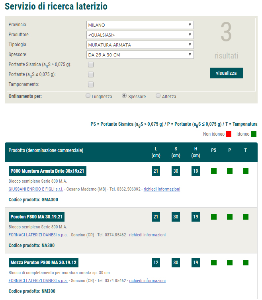Viewport: 262px width, 300px height.
Task: Tick the Portante (agS ≤ 0,075 g) checkbox
Action: 91,74
